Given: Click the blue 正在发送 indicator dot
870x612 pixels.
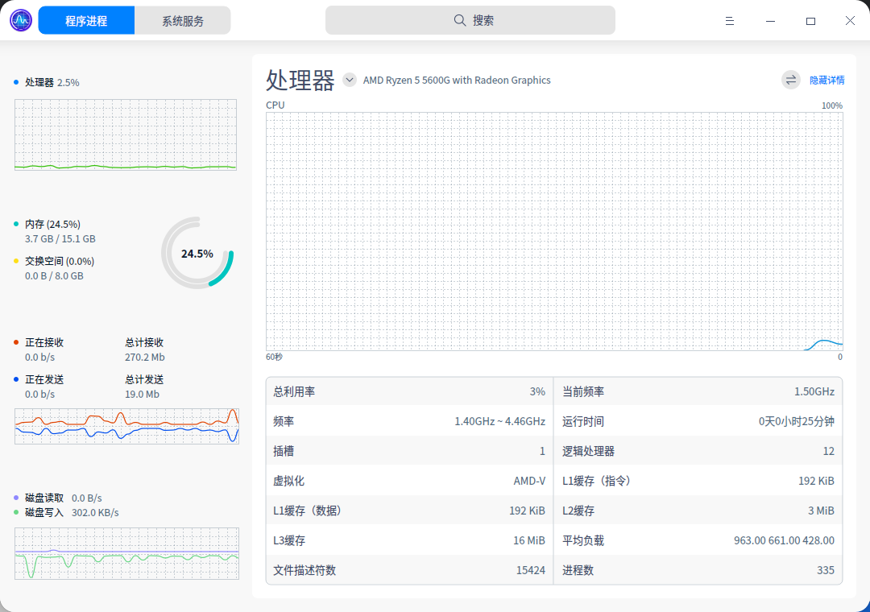Looking at the screenshot, I should [14, 379].
